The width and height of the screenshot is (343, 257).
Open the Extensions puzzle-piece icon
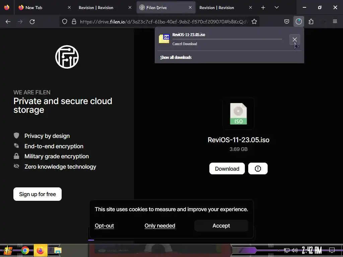point(311,21)
